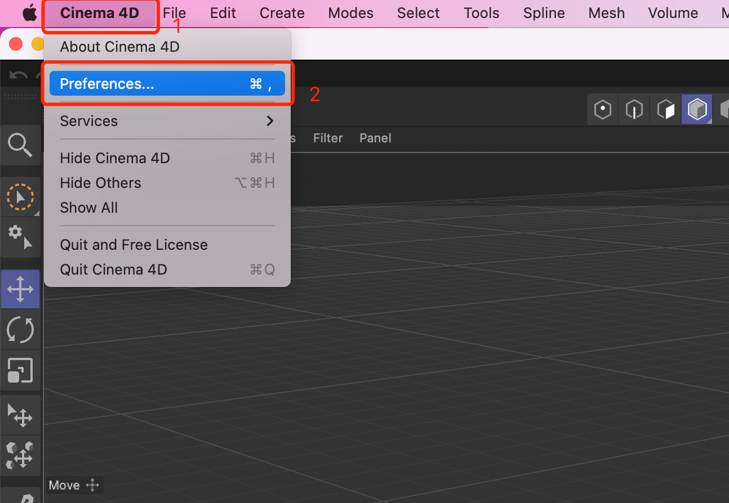This screenshot has height=503, width=729.
Task: Click the gear-with-cursor tool icon
Action: coord(20,237)
